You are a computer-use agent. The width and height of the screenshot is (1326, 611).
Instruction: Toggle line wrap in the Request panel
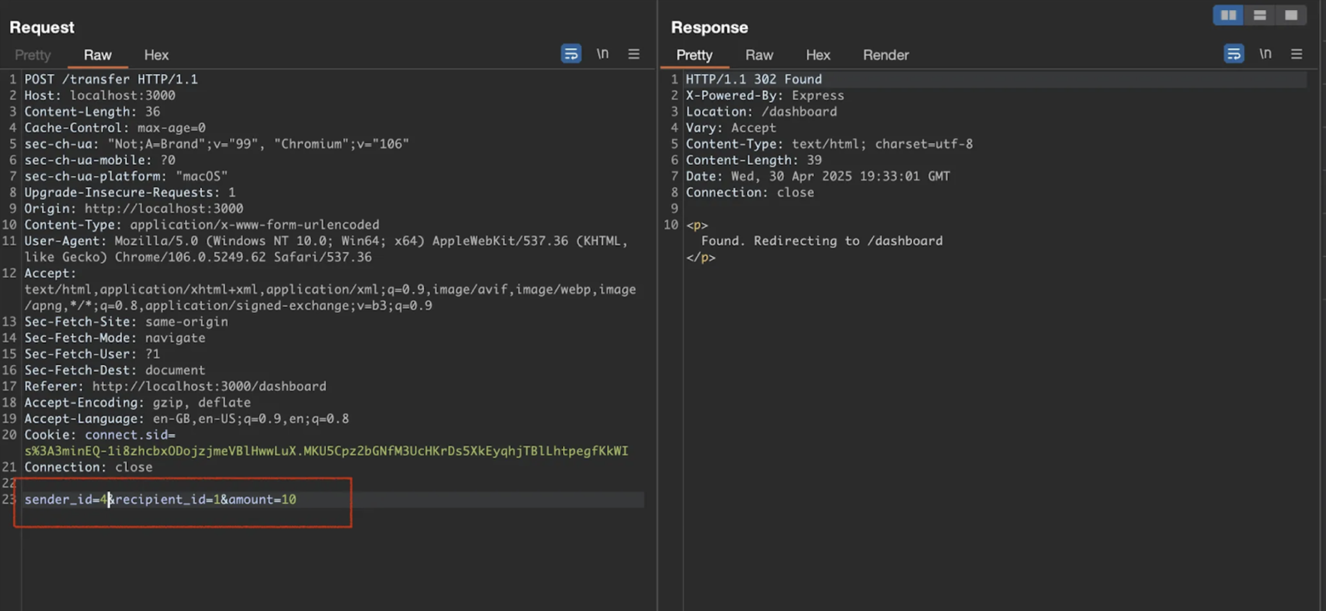click(x=571, y=54)
